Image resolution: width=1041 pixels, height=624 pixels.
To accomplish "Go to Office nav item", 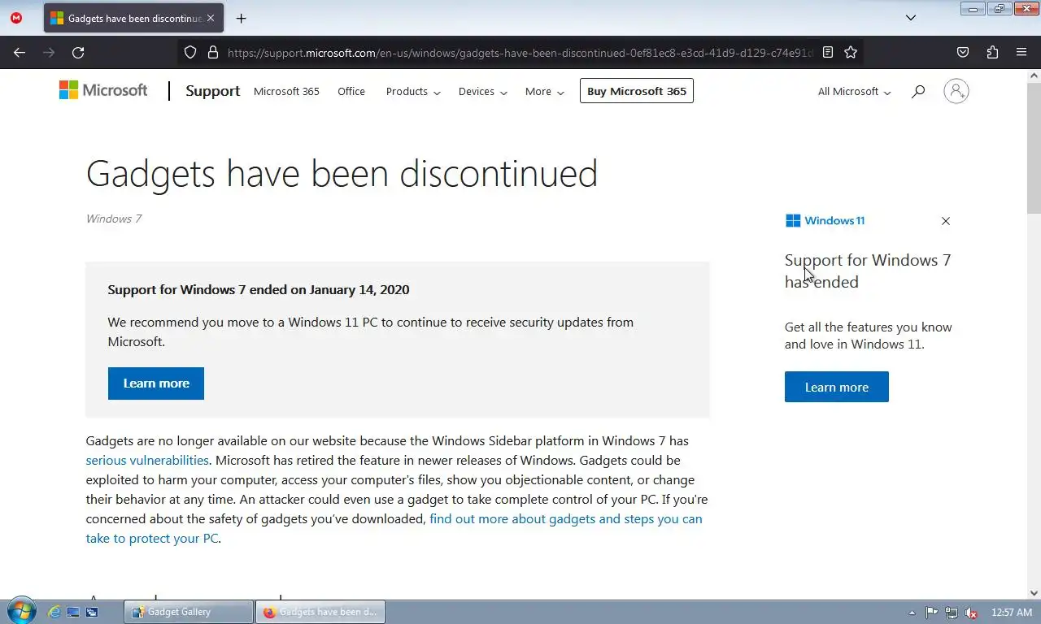I will (351, 91).
